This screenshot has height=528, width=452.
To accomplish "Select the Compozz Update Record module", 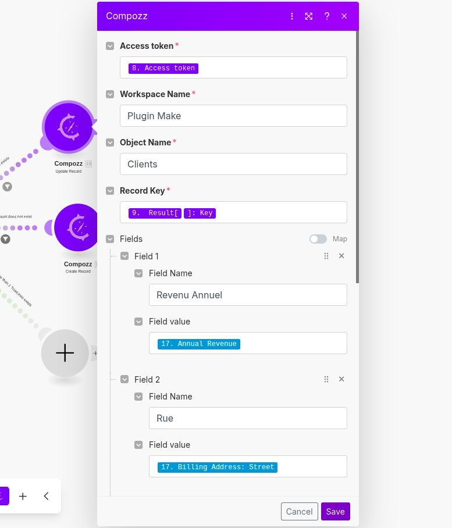I will coord(69,127).
